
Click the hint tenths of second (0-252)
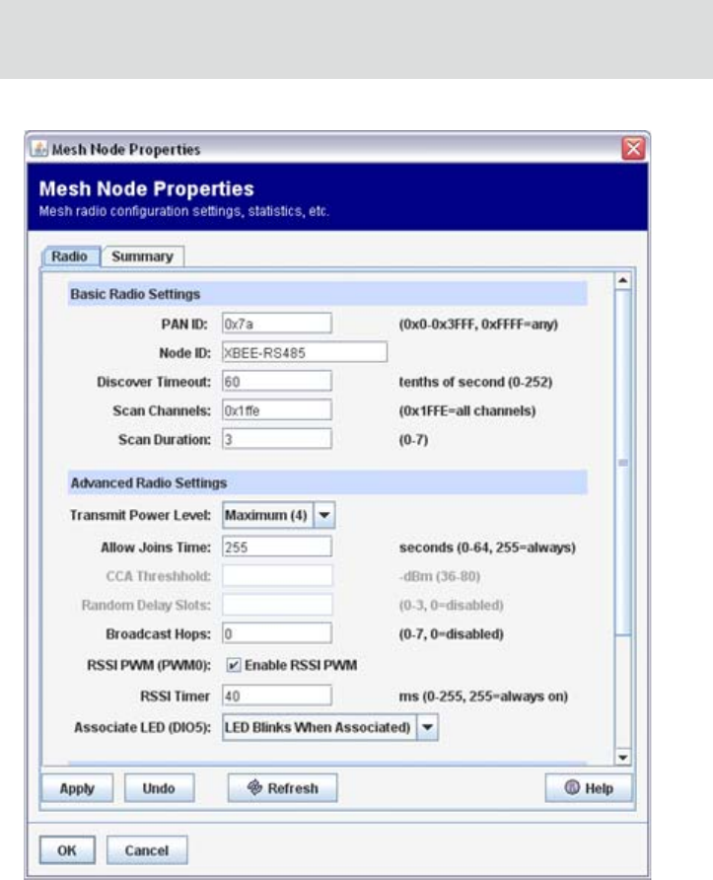(475, 382)
